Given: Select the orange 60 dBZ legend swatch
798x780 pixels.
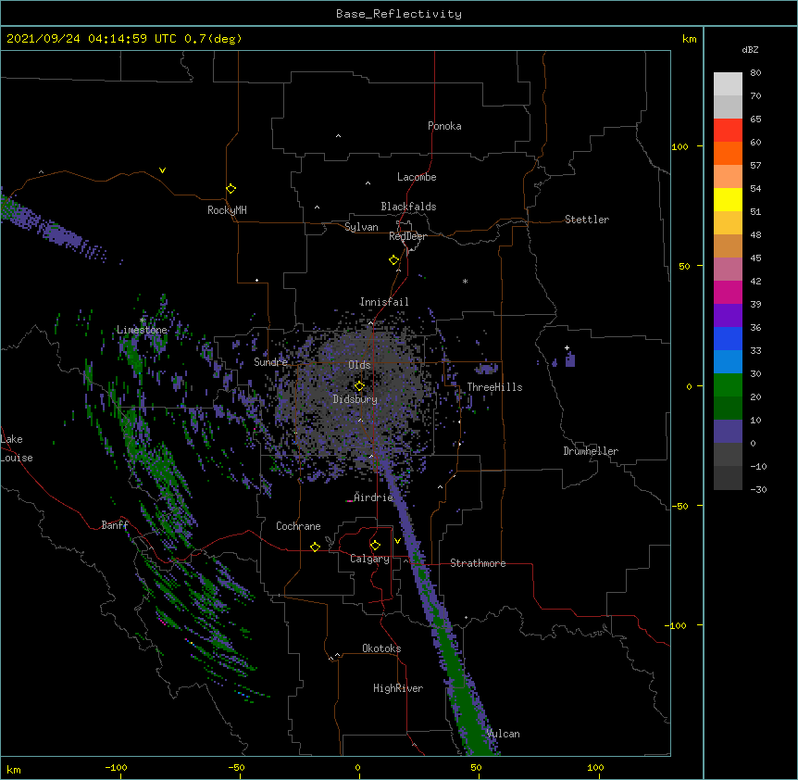Looking at the screenshot, I should click(x=728, y=153).
